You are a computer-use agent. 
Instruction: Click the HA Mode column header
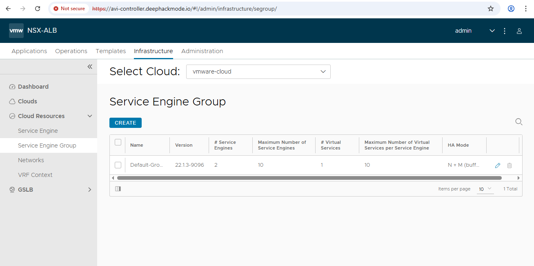[x=458, y=145]
